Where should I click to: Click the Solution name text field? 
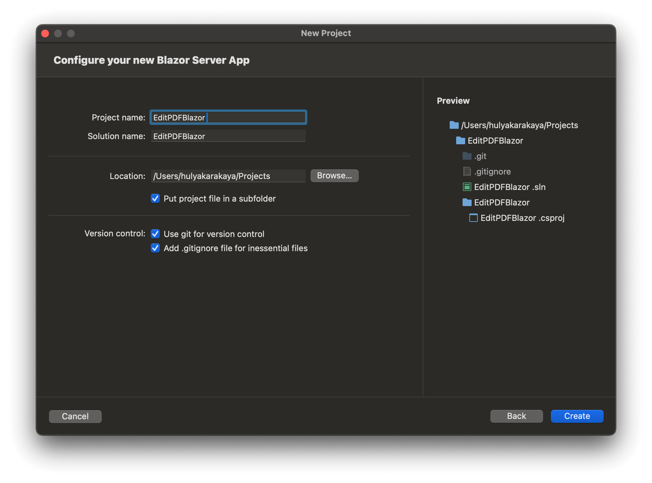[228, 136]
